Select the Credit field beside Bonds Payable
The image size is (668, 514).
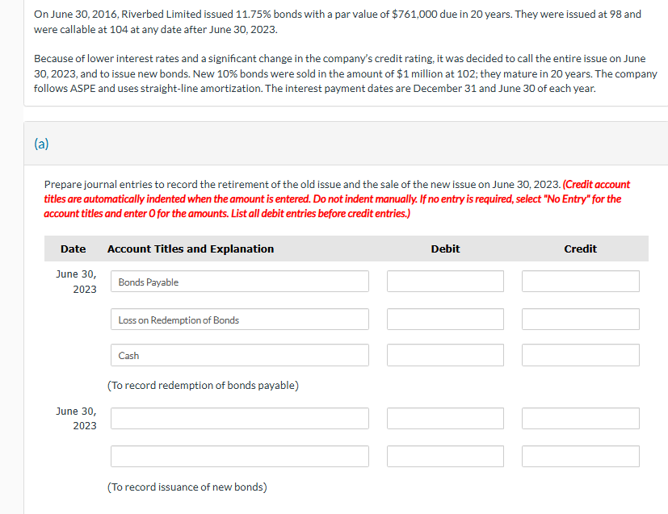click(x=580, y=281)
